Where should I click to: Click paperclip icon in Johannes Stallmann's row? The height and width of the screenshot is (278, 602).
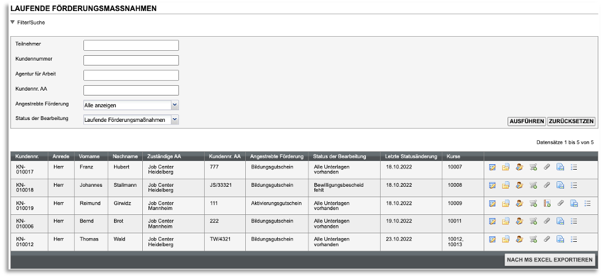547,185
